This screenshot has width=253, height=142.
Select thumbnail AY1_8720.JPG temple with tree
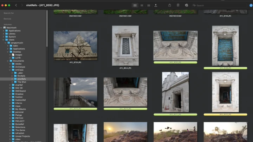[x=75, y=46]
